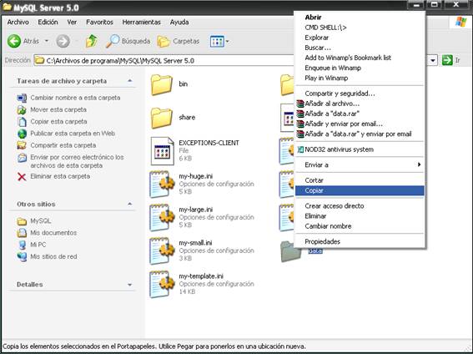
Task: Select the my-template.ini file icon
Action: [163, 285]
